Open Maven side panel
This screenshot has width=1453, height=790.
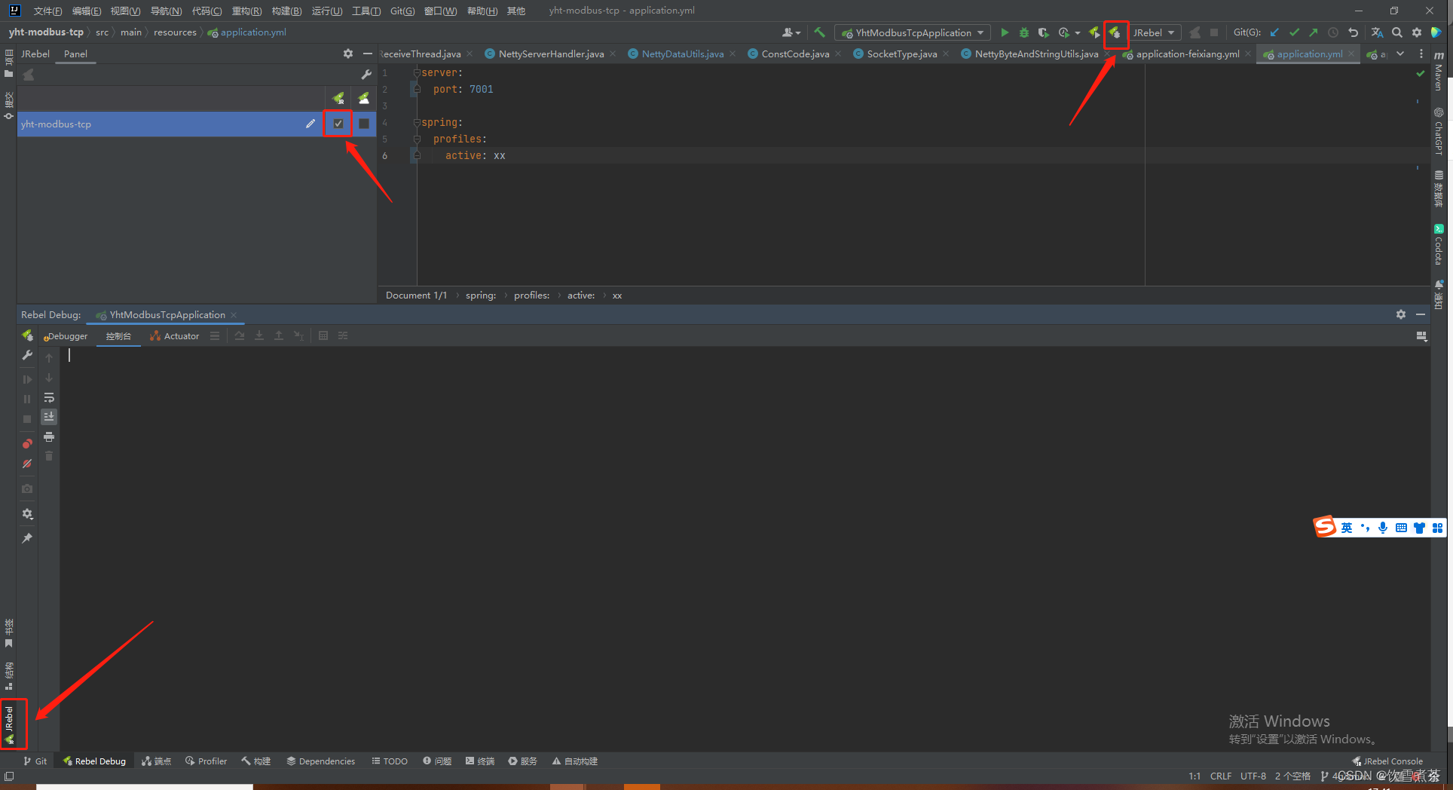coord(1438,70)
